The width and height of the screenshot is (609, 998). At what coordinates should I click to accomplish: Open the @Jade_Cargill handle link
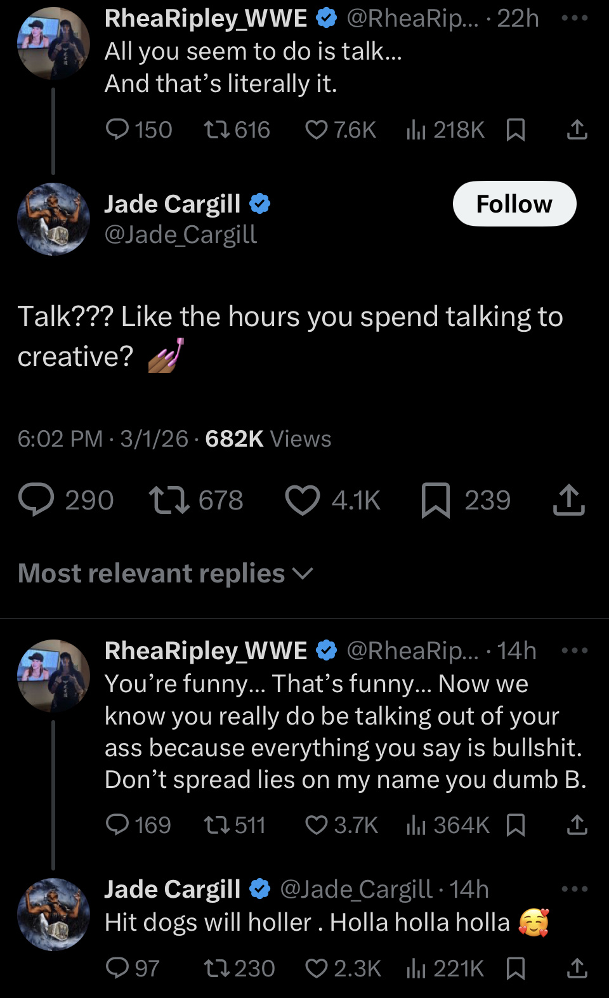pos(181,235)
